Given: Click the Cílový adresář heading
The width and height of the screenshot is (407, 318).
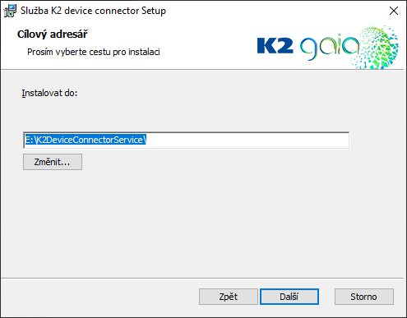Looking at the screenshot, I should pos(52,35).
